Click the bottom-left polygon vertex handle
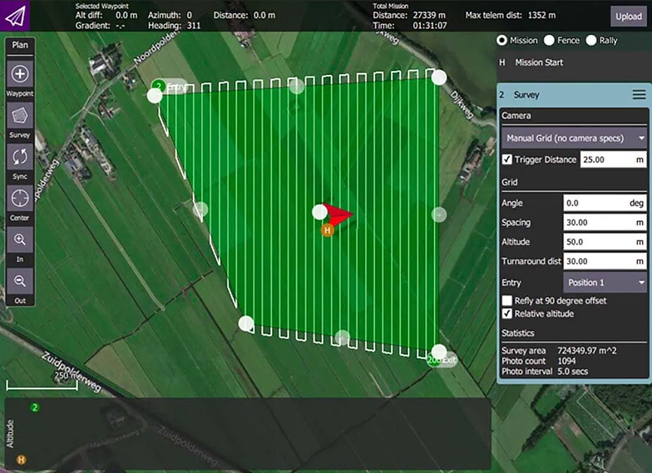 tap(245, 324)
